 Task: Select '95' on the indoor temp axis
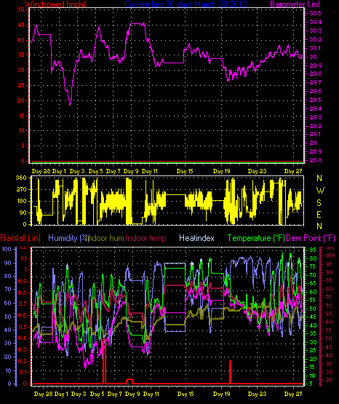tap(330, 264)
